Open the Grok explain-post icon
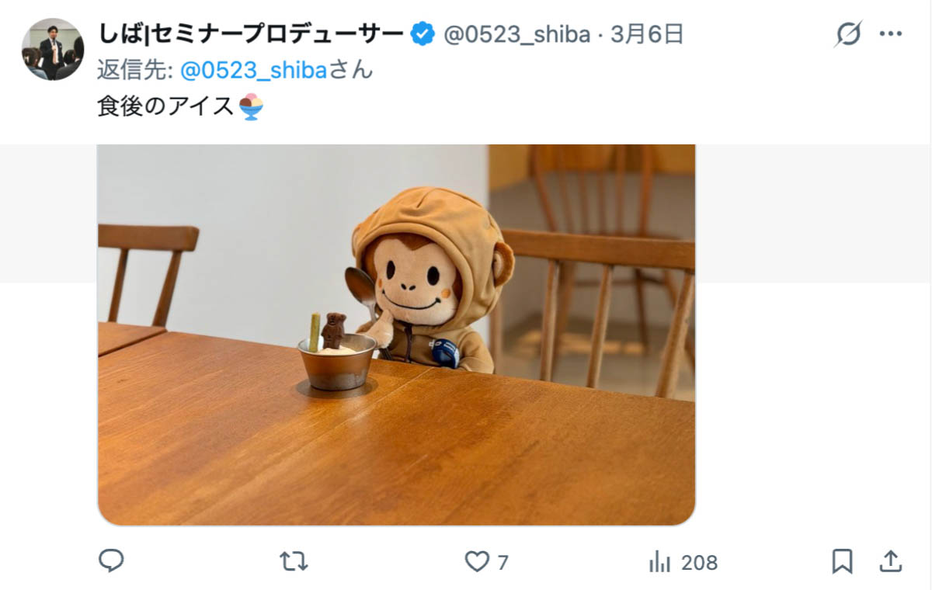 [848, 34]
